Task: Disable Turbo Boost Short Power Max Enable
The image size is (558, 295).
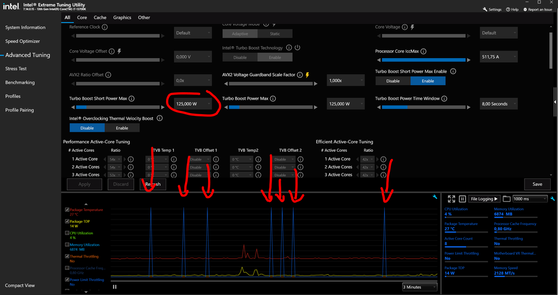Action: coord(393,81)
